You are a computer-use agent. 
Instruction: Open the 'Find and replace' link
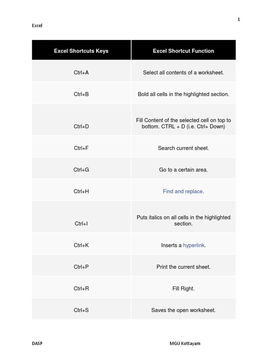pos(182,191)
